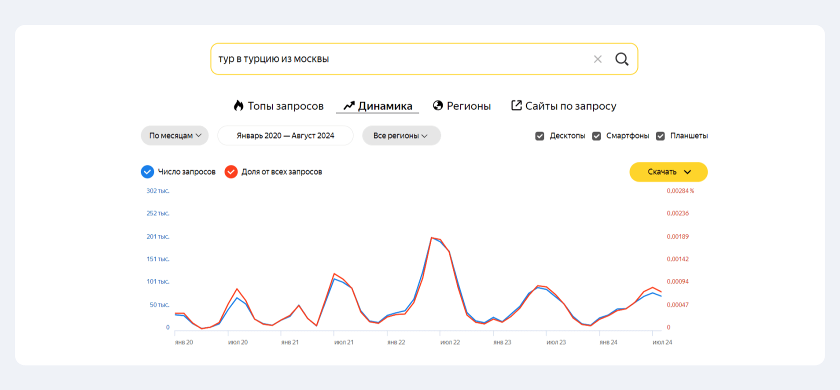Click the flame icon for top queries
The width and height of the screenshot is (840, 390).
pos(238,105)
